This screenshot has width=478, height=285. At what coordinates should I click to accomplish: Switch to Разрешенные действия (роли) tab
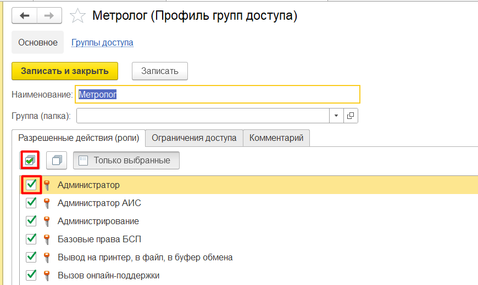(x=79, y=138)
